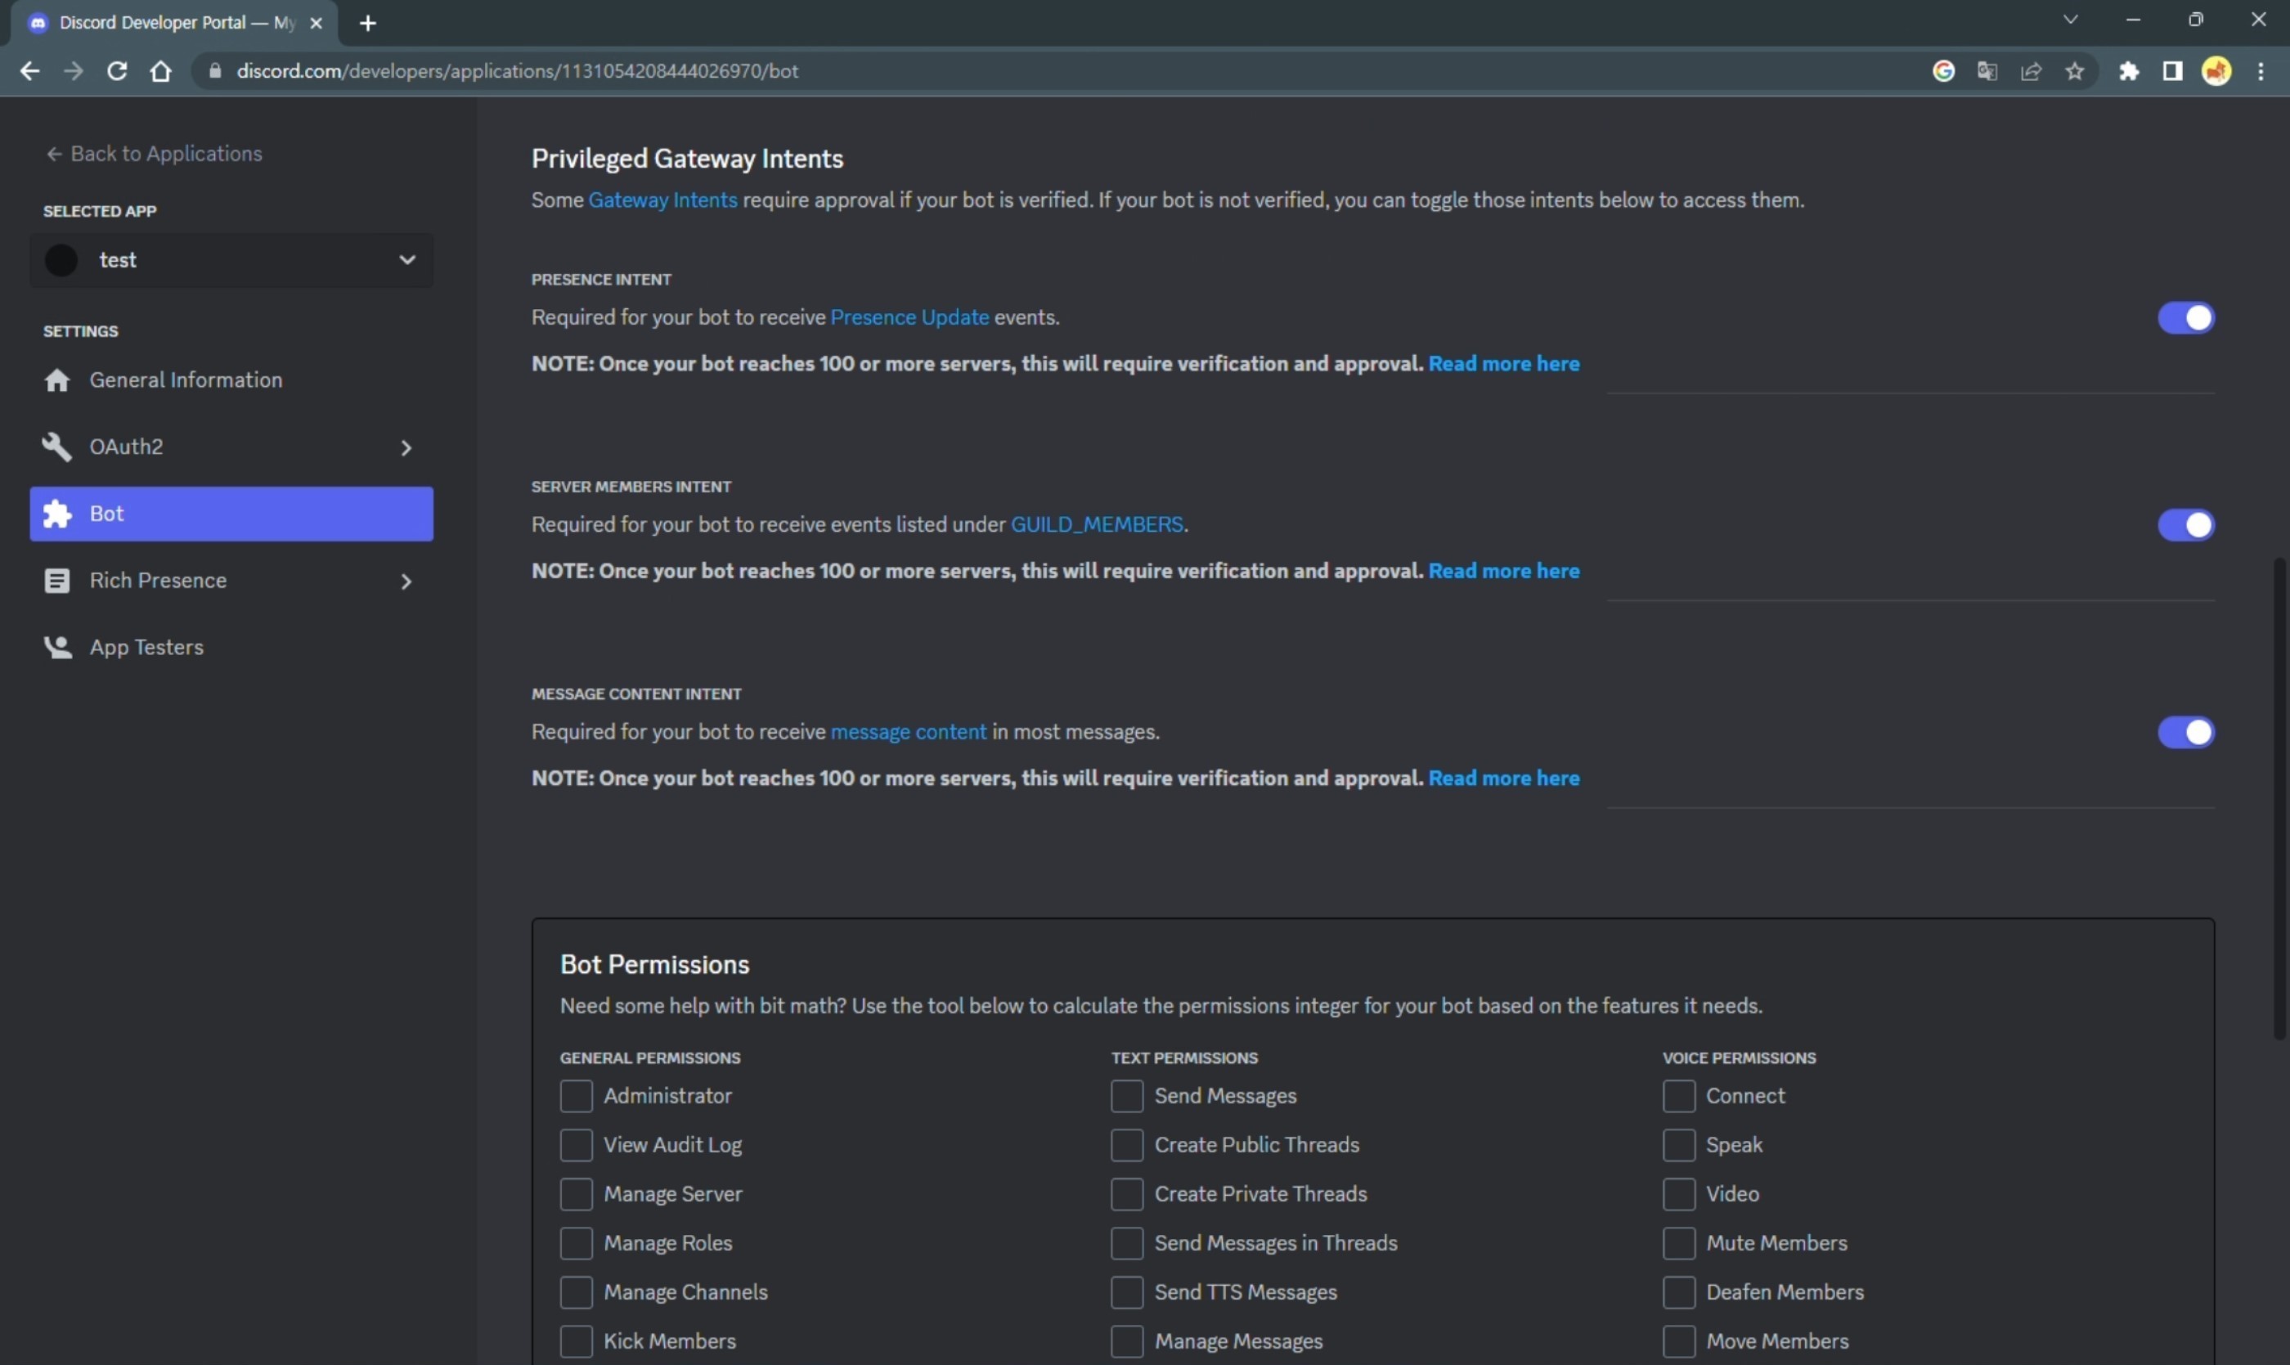2290x1365 pixels.
Task: Toggle the Presence Intent switch
Action: (2186, 318)
